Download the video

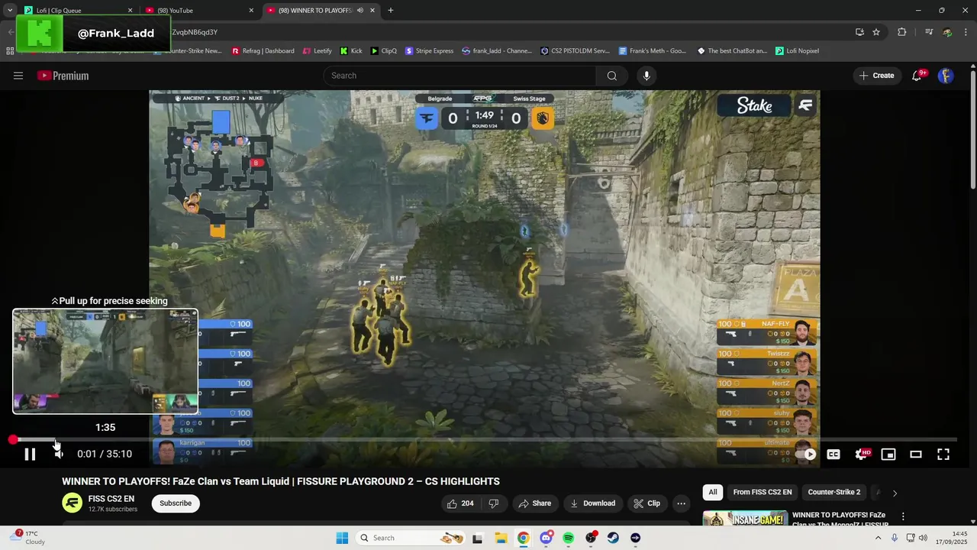pos(593,503)
